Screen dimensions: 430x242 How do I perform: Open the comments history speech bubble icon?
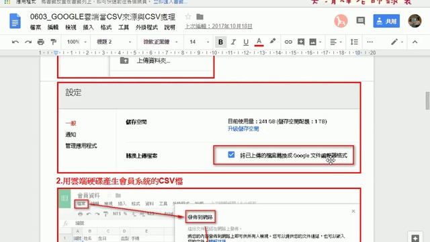tap(360, 21)
